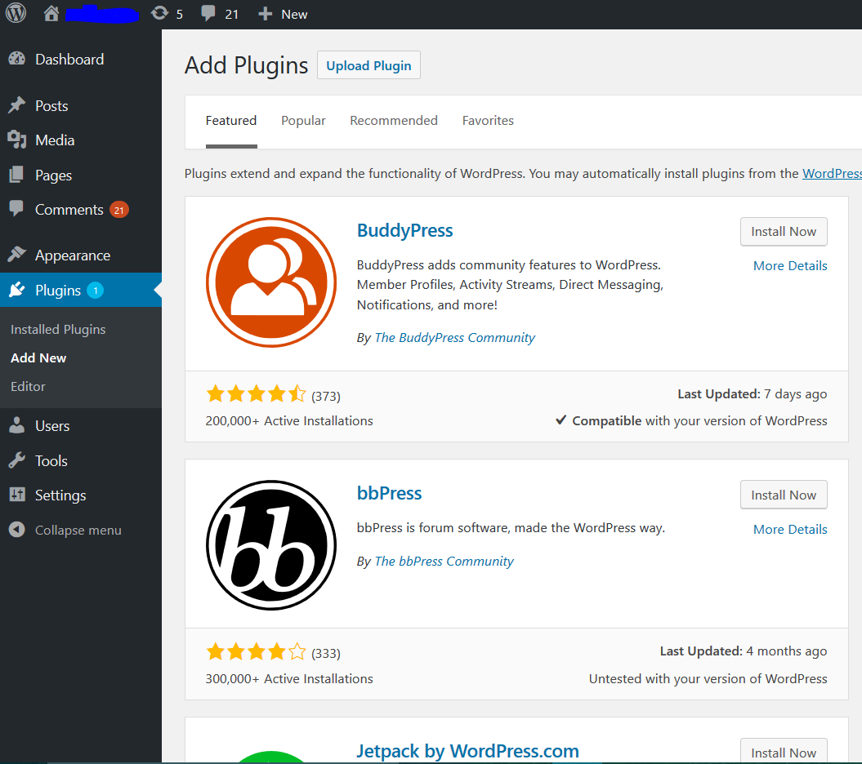Click the Settings sliders icon

(17, 495)
